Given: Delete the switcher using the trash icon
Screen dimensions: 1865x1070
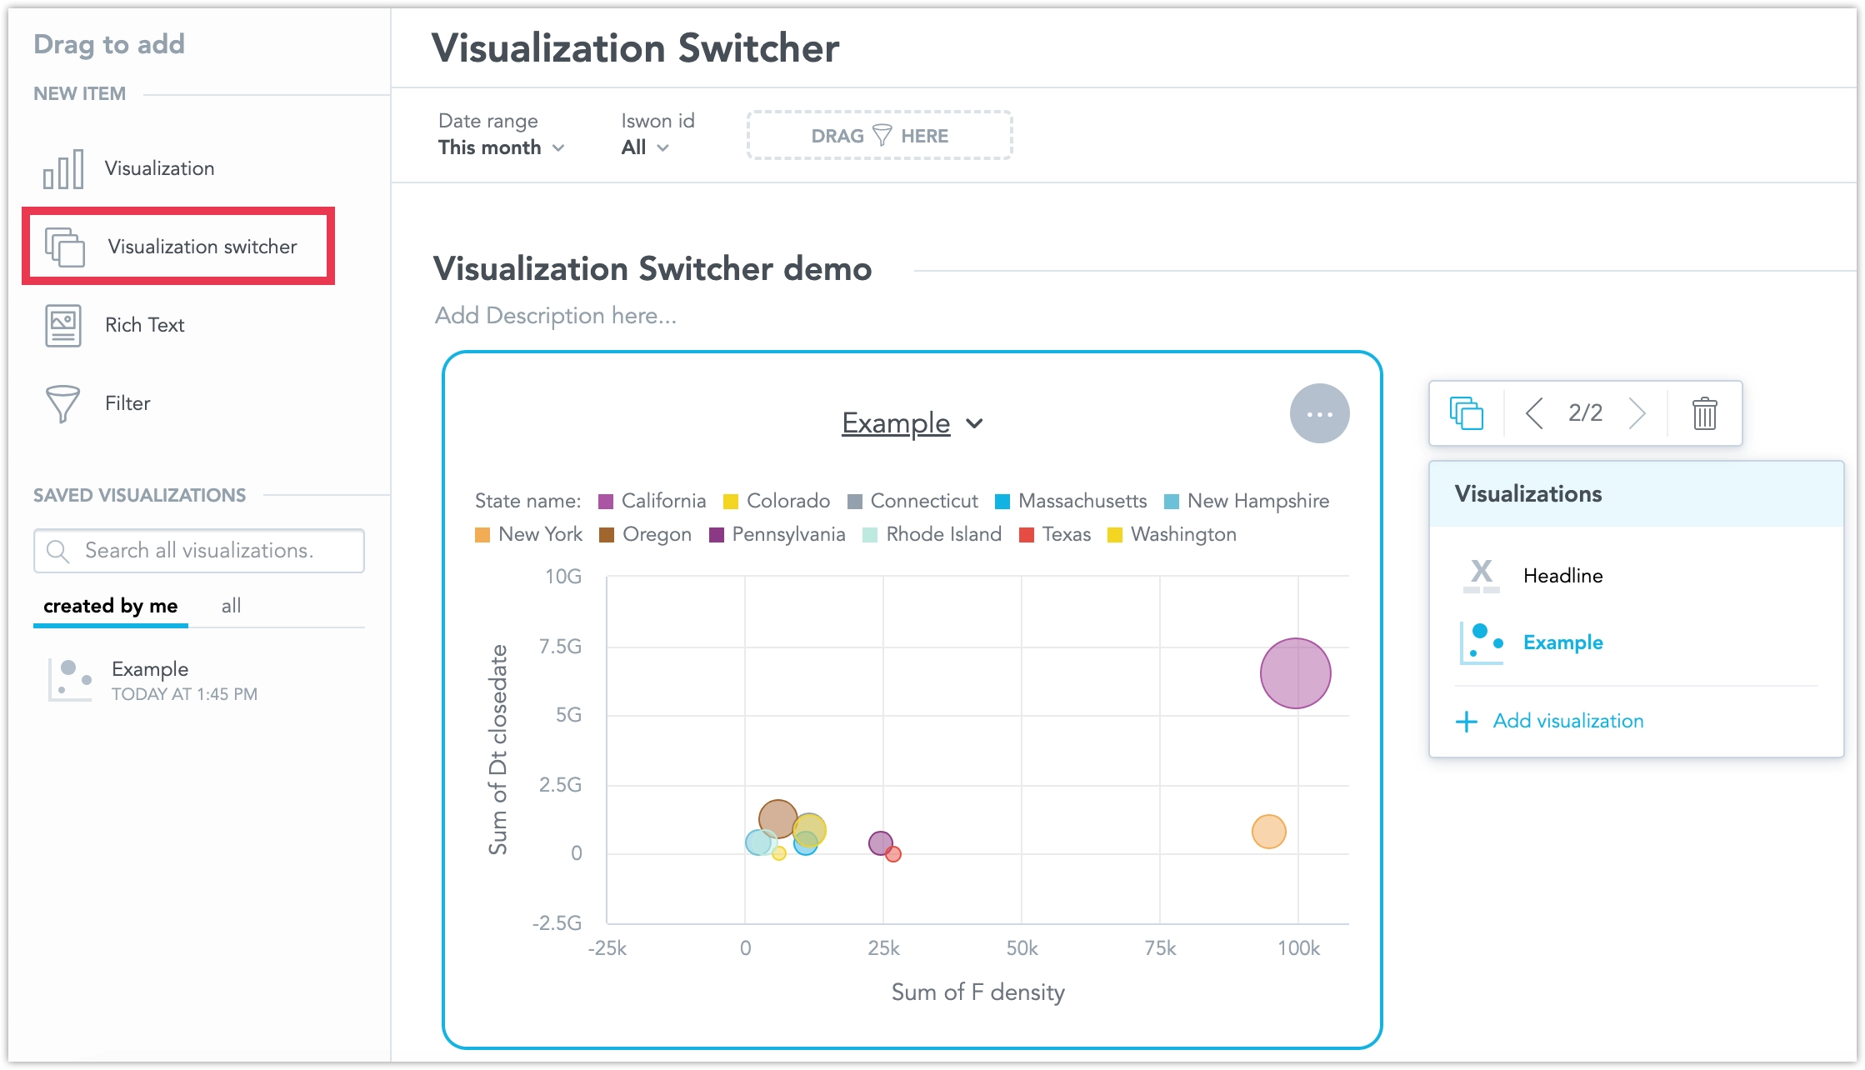Looking at the screenshot, I should [x=1703, y=412].
